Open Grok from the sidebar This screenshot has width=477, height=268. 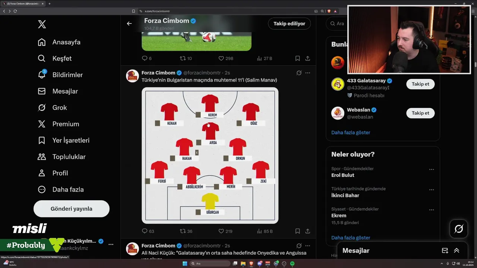52,108
